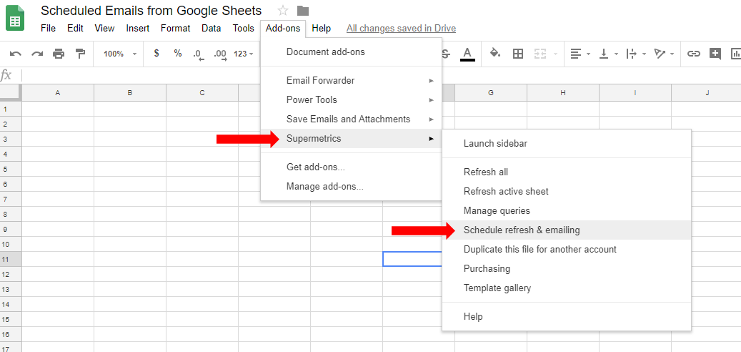This screenshot has width=741, height=352.
Task: Increase decimal places
Action: coord(220,54)
